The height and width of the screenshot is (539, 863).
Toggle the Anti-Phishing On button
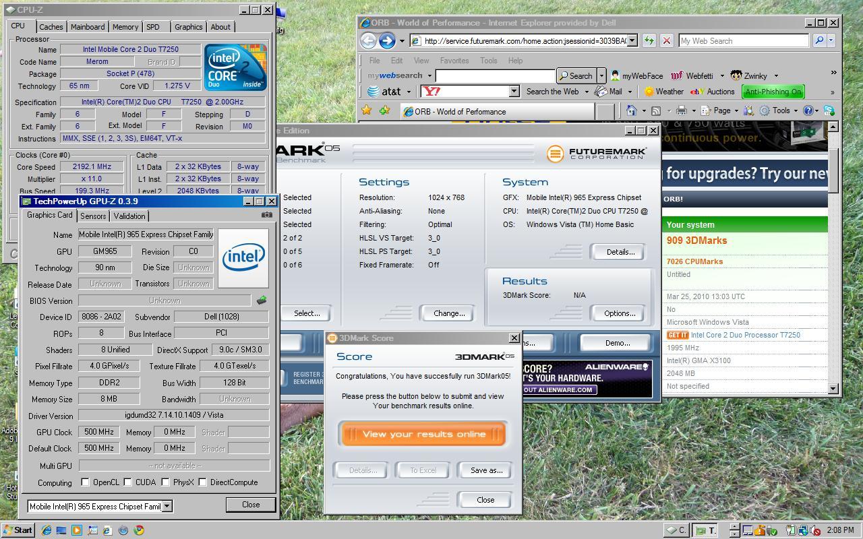pos(773,92)
